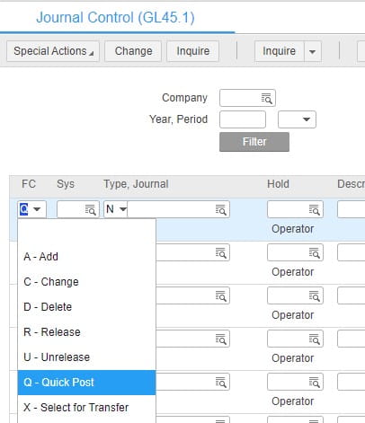The height and width of the screenshot is (423, 365).
Task: Open the arrow next to the Inquire split button
Action: (x=313, y=51)
